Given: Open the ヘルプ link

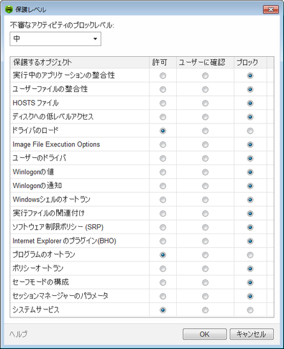Looking at the screenshot, I should pyautogui.click(x=19, y=334).
